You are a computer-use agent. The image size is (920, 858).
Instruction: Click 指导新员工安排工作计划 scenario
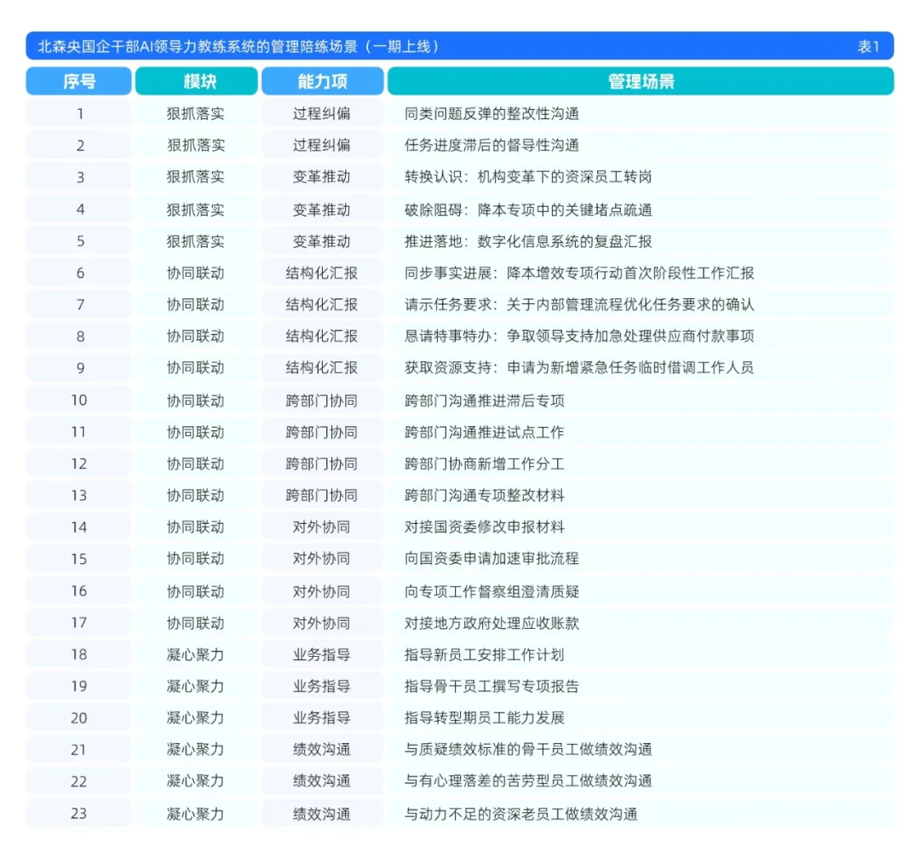(x=484, y=654)
